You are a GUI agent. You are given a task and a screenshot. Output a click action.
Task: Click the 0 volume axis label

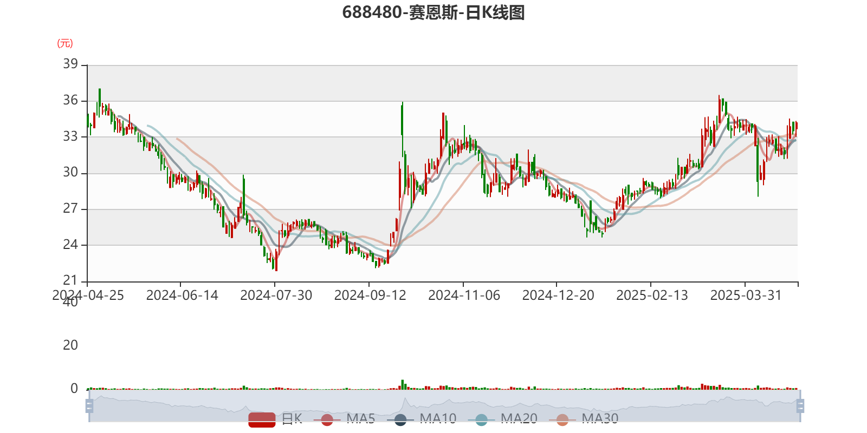click(x=74, y=389)
